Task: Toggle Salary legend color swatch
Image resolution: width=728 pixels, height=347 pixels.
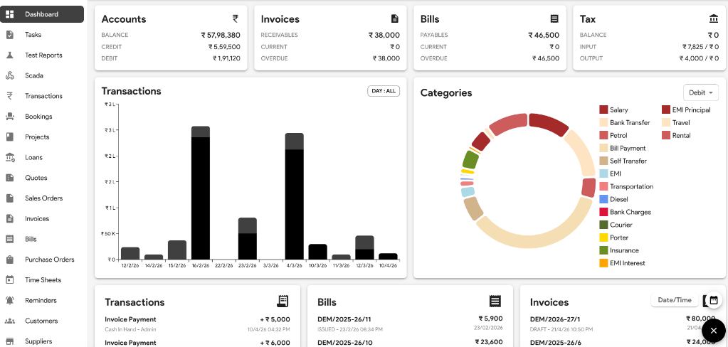Action: pos(603,110)
